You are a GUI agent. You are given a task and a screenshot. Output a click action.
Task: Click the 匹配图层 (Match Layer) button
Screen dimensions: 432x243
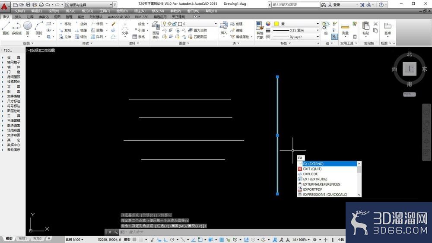point(197,37)
